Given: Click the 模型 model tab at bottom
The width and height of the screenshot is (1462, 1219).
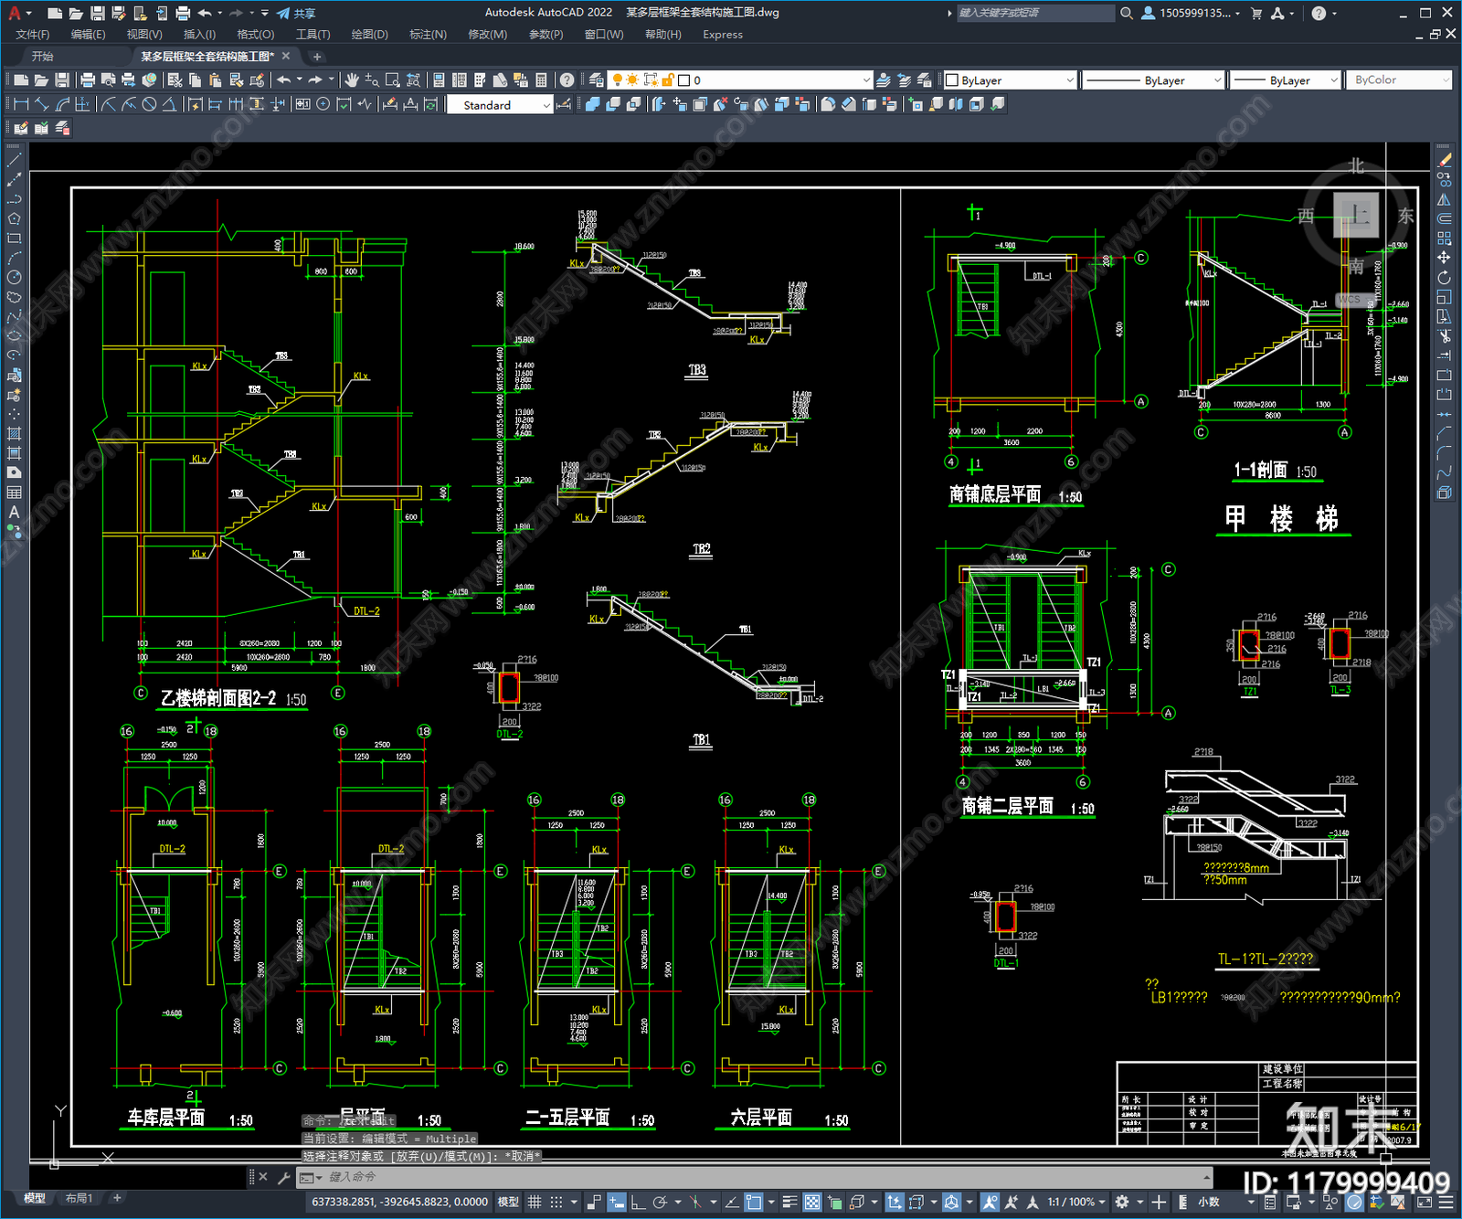Looking at the screenshot, I should tap(35, 1198).
